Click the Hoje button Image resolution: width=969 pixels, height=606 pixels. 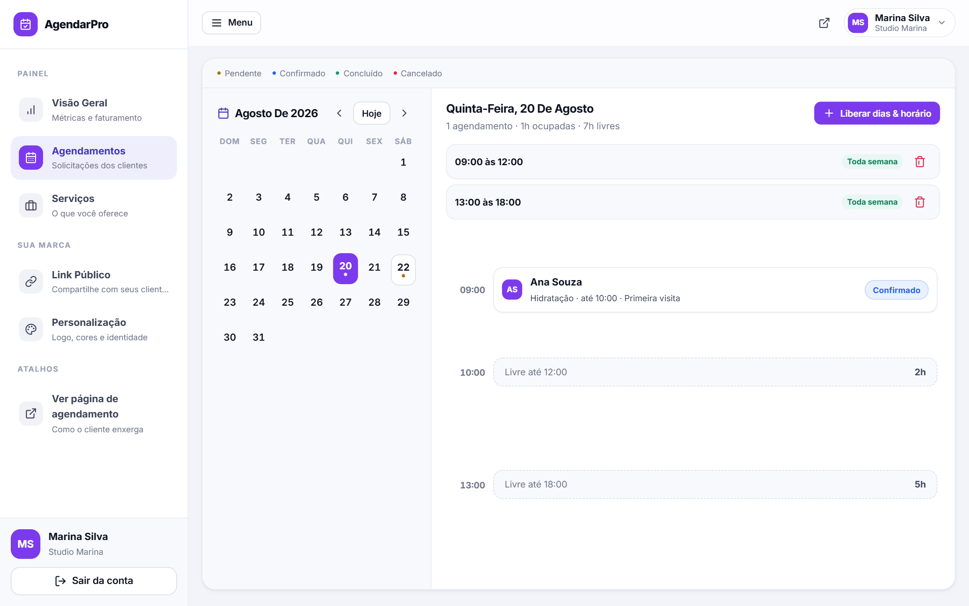click(x=371, y=113)
